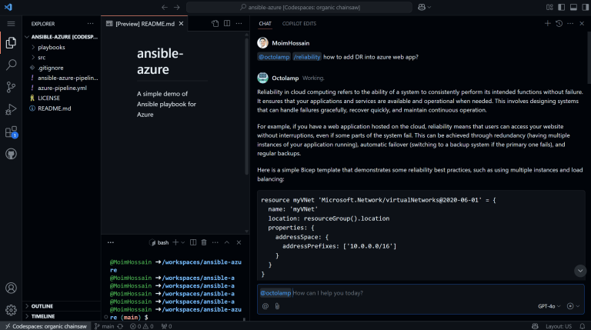Click the /reliability command link
591x330 pixels.
307,57
